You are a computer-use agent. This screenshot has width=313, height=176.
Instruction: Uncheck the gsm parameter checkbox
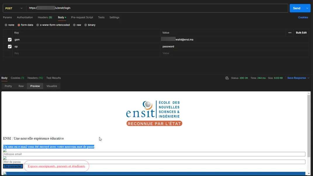point(10,39)
